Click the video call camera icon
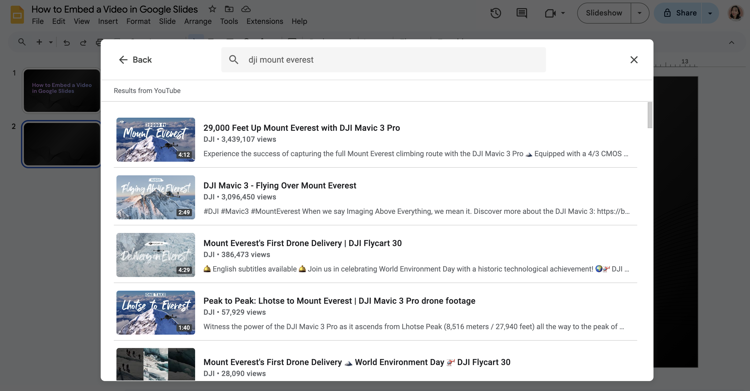This screenshot has width=750, height=391. (x=550, y=13)
